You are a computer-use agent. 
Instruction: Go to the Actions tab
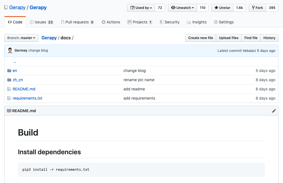(x=111, y=22)
